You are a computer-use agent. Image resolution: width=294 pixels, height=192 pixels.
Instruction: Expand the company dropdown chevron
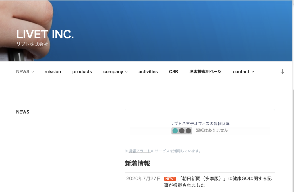coord(127,72)
